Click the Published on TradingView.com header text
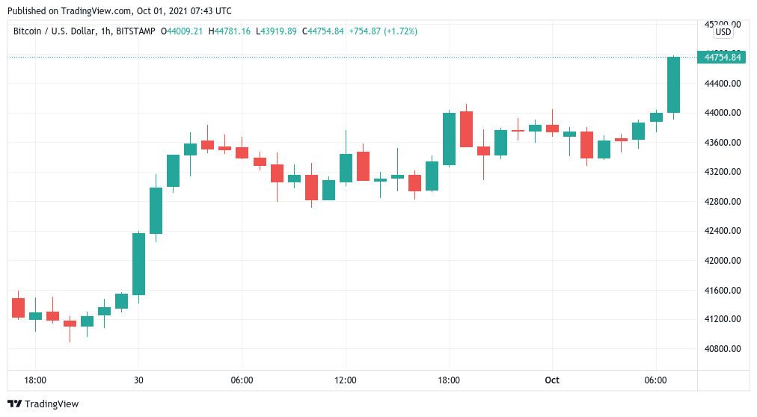 coord(120,11)
